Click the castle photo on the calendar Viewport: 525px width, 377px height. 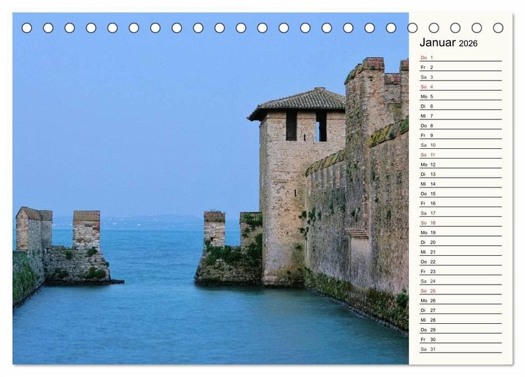[x=211, y=188]
